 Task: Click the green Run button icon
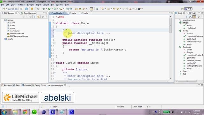[x=49, y=9]
